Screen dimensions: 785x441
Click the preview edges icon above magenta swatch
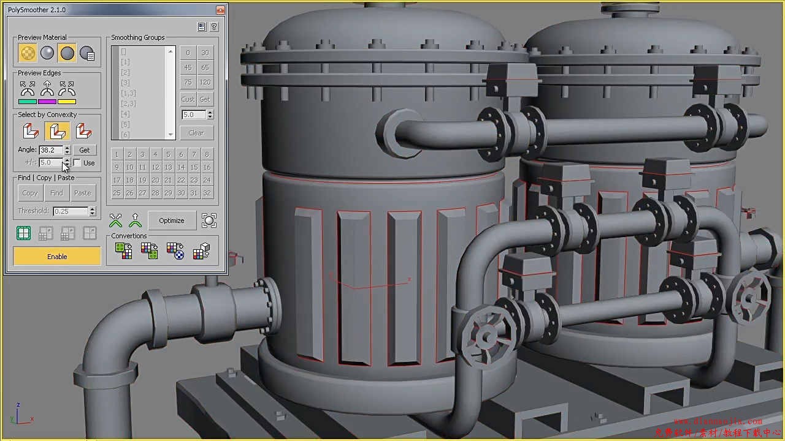click(x=47, y=89)
